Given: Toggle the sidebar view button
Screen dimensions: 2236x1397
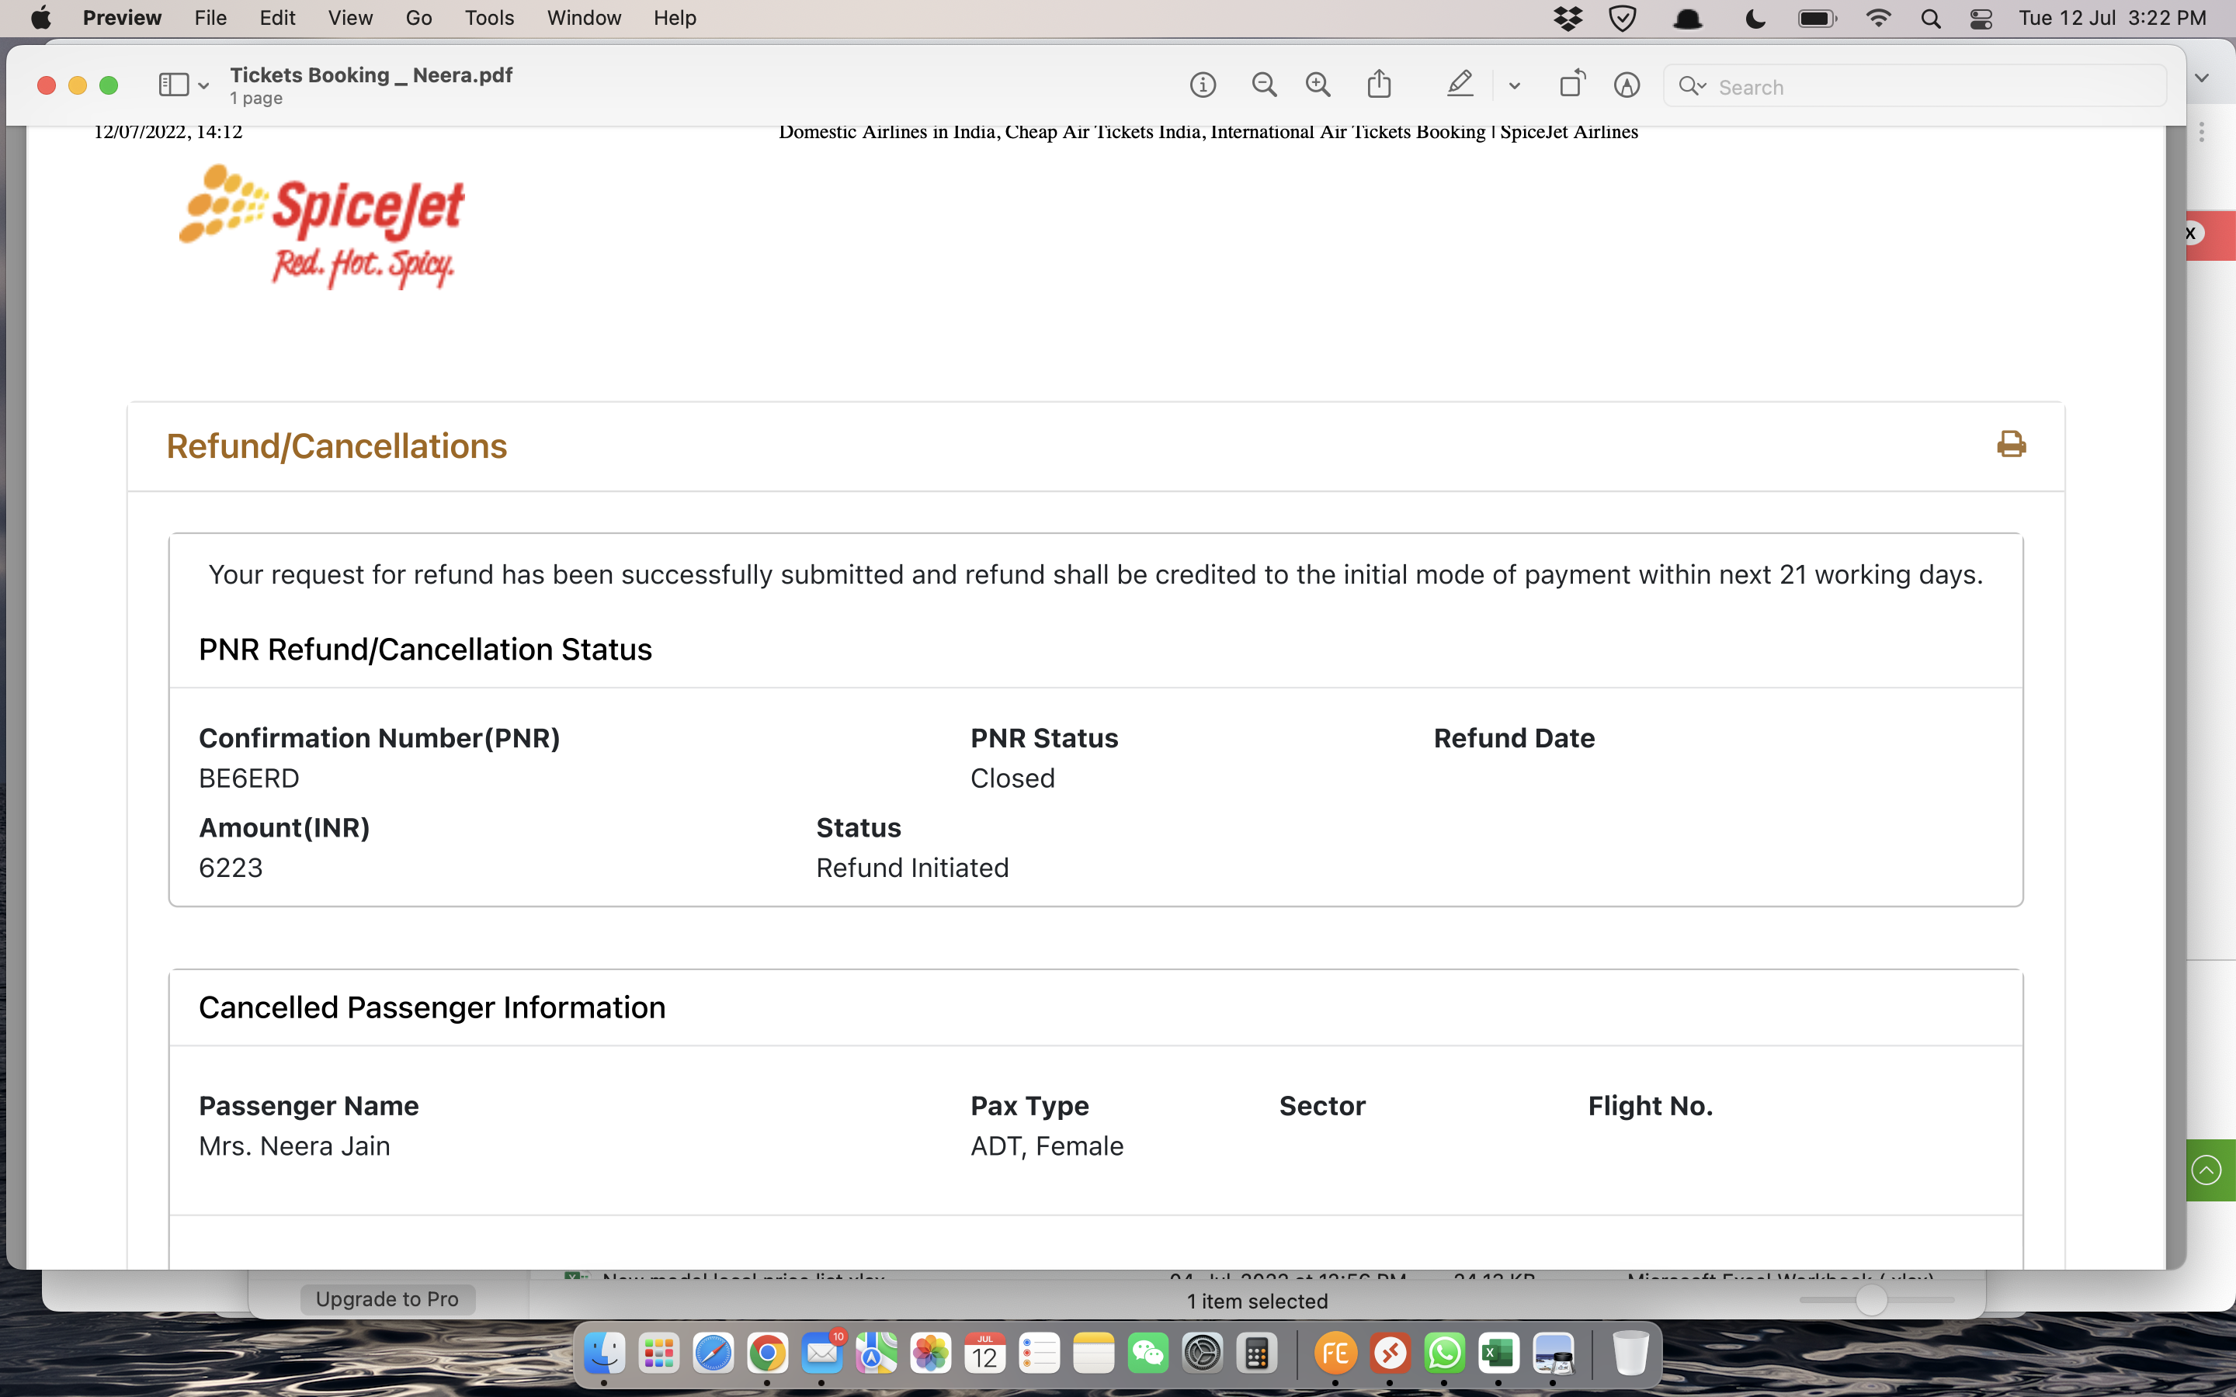Looking at the screenshot, I should click(173, 86).
